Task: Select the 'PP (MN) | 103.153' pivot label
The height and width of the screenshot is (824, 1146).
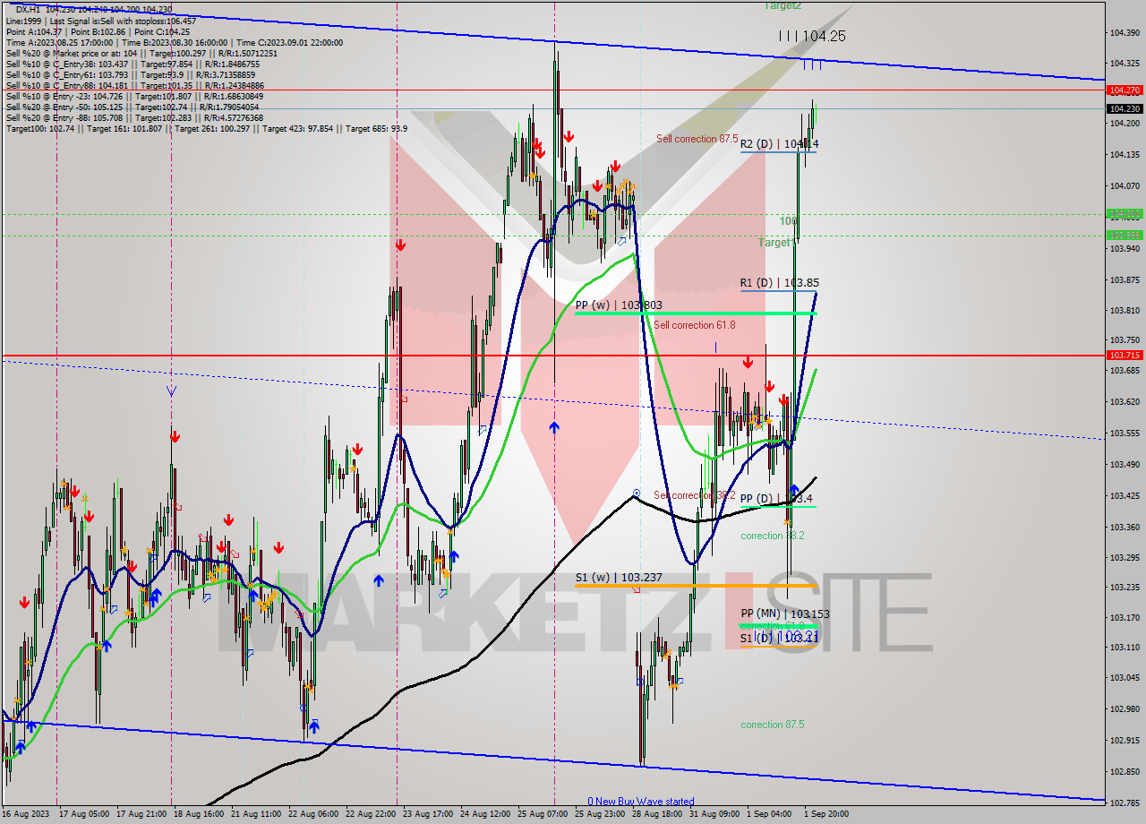Action: [785, 614]
